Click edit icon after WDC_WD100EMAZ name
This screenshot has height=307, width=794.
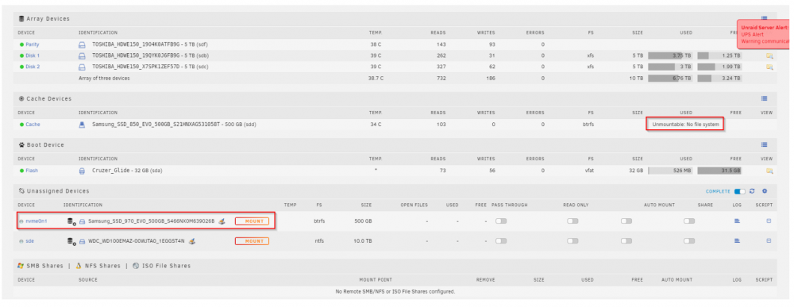[192, 241]
